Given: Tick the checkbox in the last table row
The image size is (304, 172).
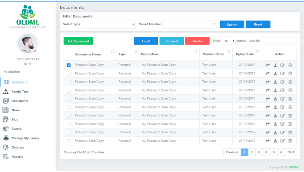Looking at the screenshot, I should point(69,141).
